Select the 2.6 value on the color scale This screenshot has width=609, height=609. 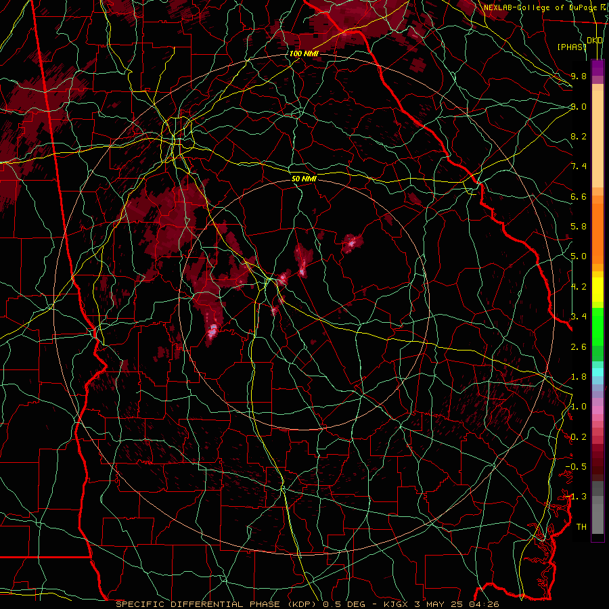coord(579,346)
